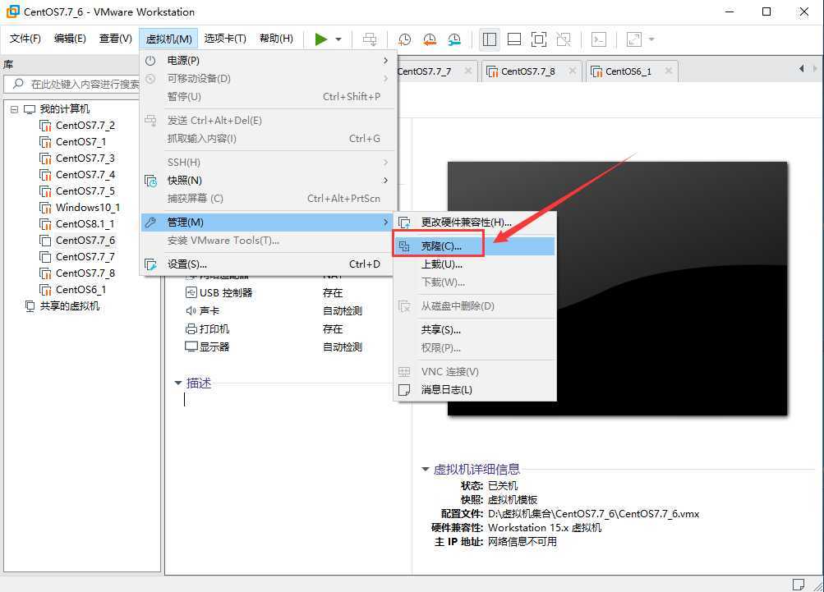Viewport: 824px width, 592px height.
Task: Click the virtual machine screen preview
Action: 618,288
